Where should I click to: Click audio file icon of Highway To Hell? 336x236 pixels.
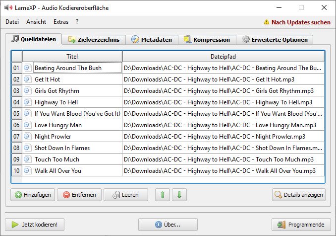(27, 102)
